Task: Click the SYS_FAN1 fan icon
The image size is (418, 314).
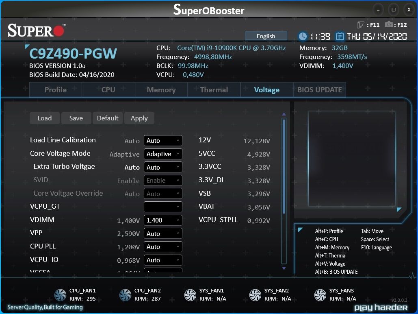Action: [x=191, y=295]
